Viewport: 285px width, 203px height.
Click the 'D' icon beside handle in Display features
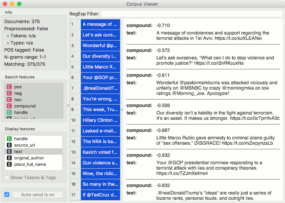9,139
